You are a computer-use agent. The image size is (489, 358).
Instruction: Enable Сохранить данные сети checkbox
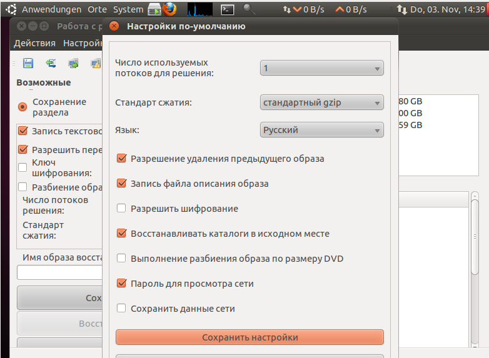[121, 309]
